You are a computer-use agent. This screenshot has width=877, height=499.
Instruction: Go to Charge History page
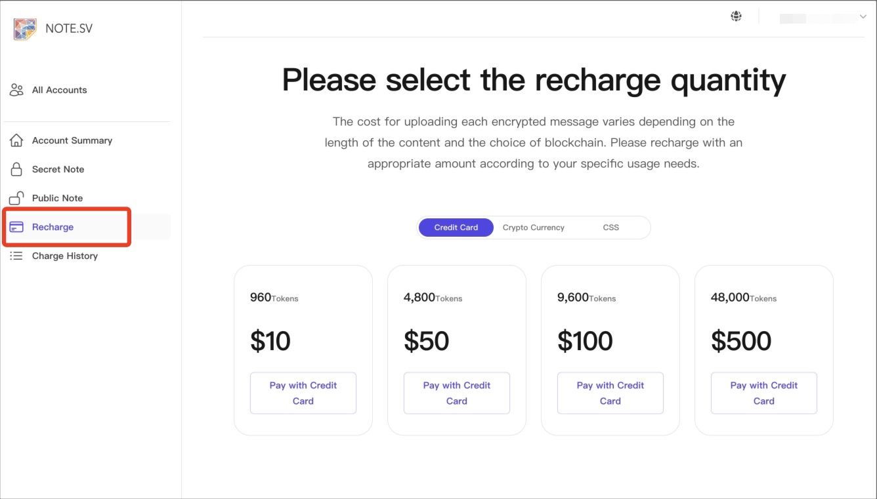65,256
